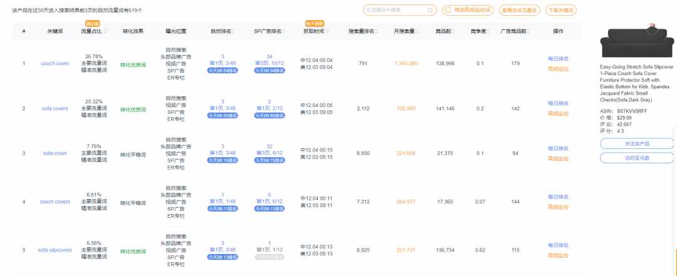Image resolution: width=677 pixels, height=276 pixels.
Task: Sort by 月搜索量 column arrows
Action: (x=418, y=31)
